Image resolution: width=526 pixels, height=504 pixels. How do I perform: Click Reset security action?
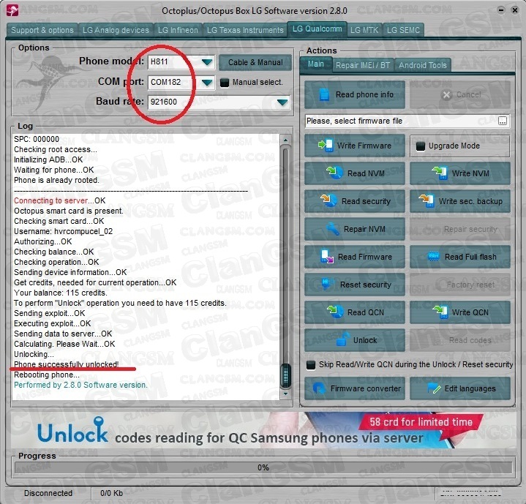click(x=354, y=285)
